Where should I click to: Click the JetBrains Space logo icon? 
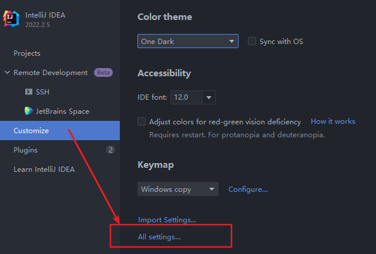tap(29, 111)
